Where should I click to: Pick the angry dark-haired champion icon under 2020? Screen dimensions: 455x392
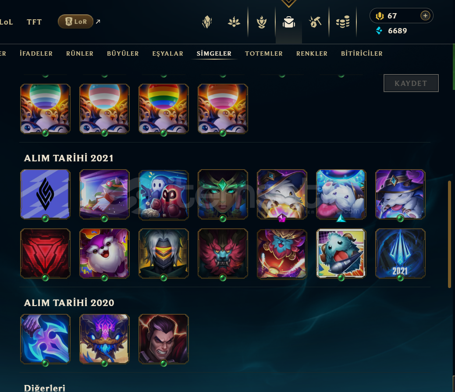164,339
